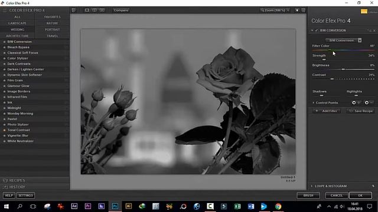Select split preview view icon
The image size is (378, 212).
click(x=94, y=10)
